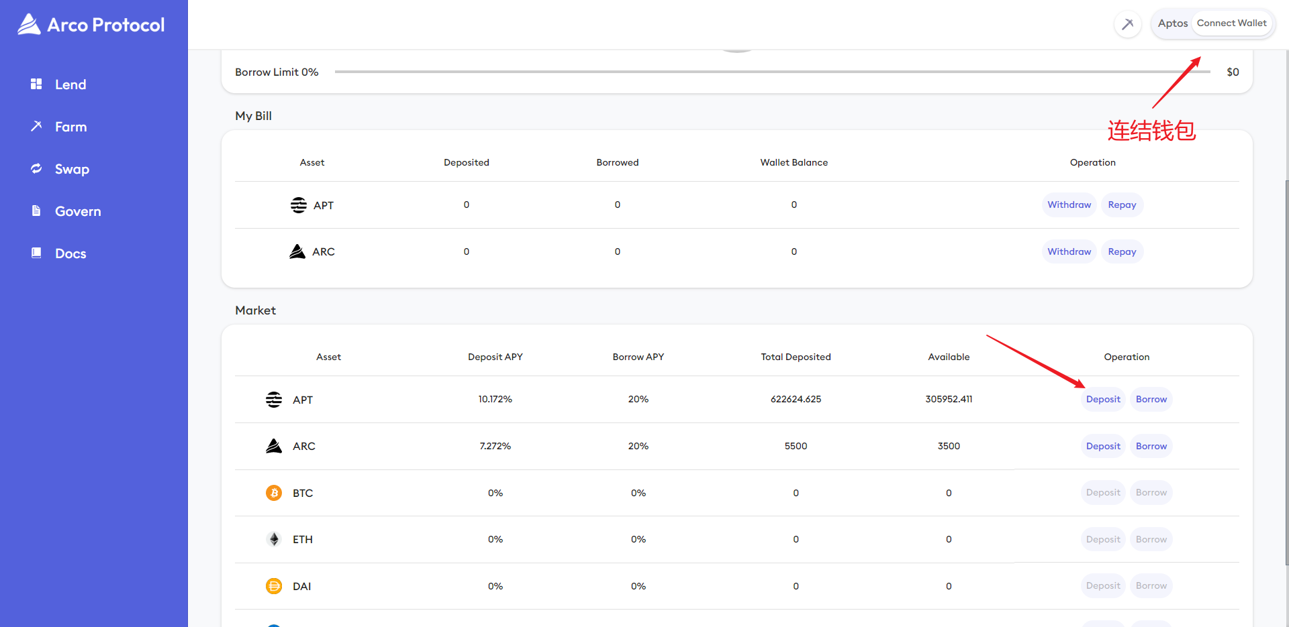Click ARC available value 3500
Viewport: 1289px width, 627px height.
pos(949,446)
